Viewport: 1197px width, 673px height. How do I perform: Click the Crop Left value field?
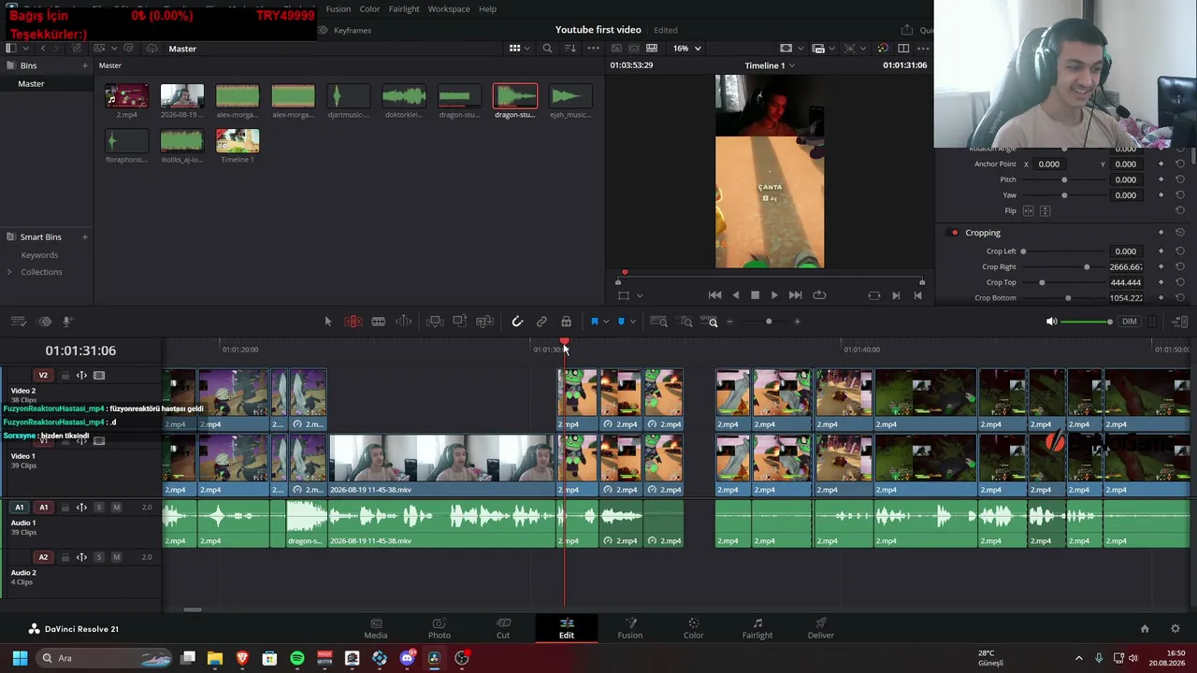1125,251
